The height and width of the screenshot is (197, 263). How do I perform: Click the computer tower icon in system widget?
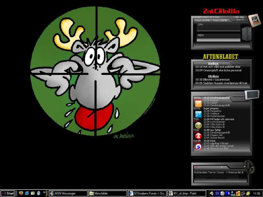tap(246, 34)
